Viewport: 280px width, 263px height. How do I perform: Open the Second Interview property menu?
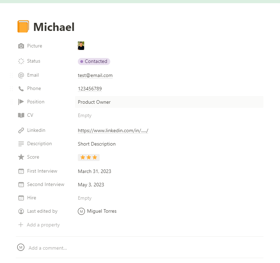[45, 185]
